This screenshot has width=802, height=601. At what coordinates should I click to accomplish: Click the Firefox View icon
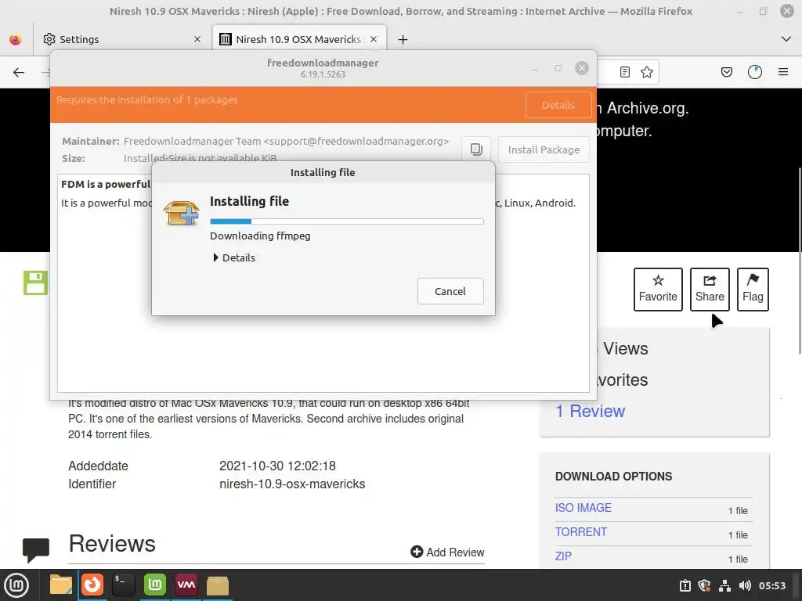click(x=16, y=39)
